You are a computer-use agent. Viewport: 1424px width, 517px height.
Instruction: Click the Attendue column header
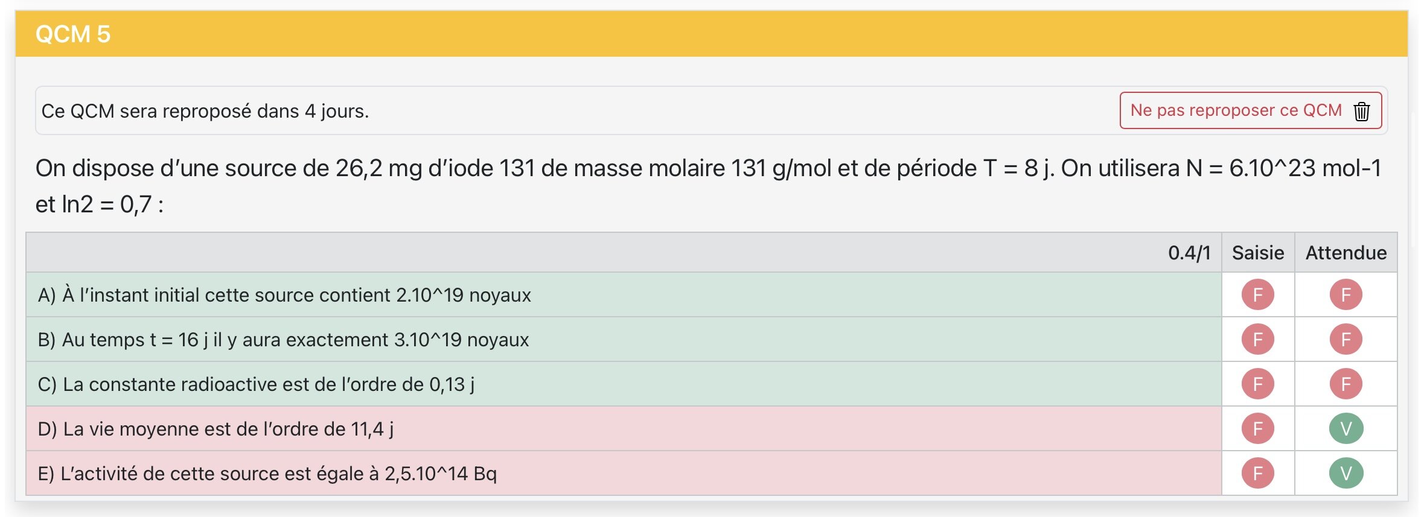coord(1346,253)
